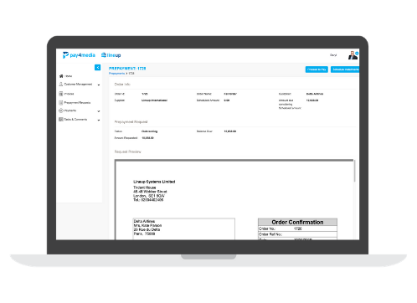The image size is (417, 303).
Task: Click the Customer Management person icon
Action: pos(61,84)
